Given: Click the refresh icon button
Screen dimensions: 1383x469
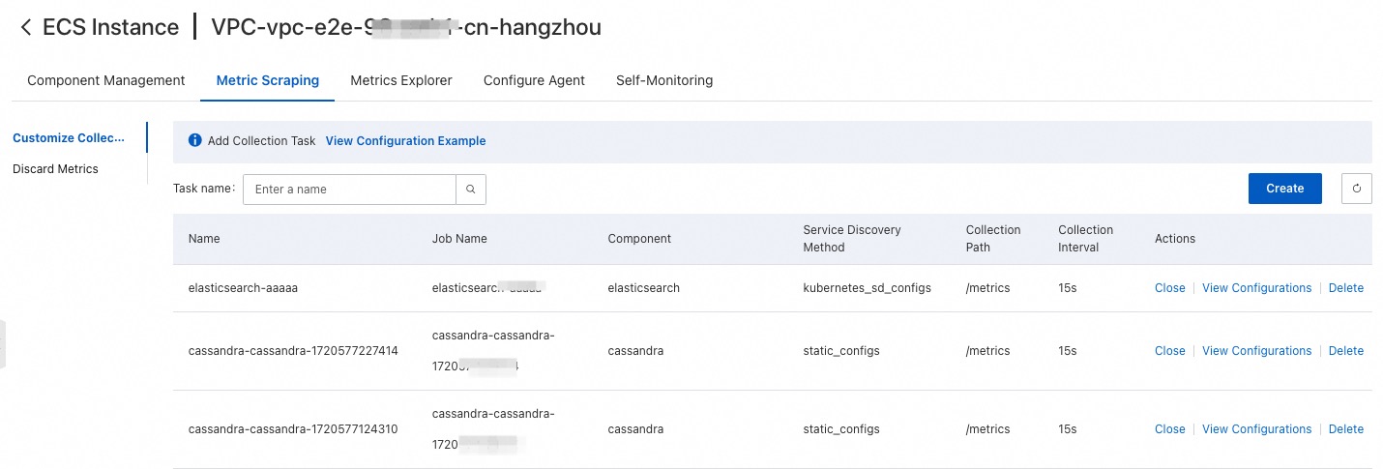Looking at the screenshot, I should click(x=1356, y=189).
